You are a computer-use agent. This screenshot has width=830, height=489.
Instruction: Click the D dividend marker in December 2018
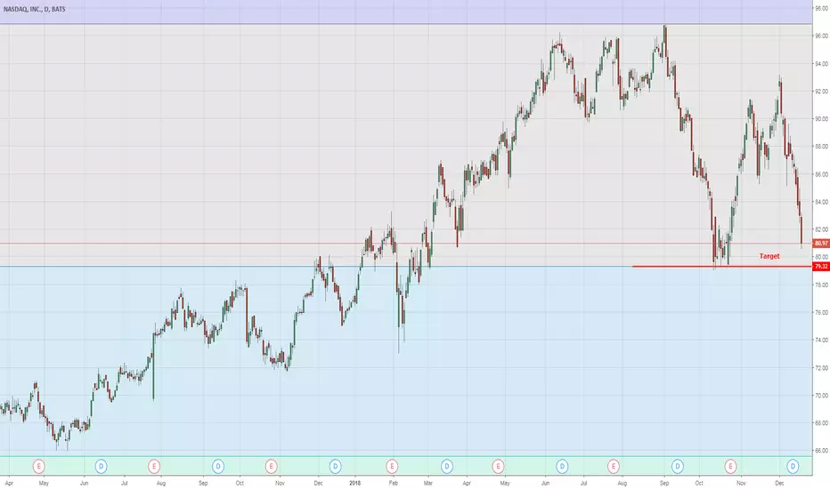point(793,466)
